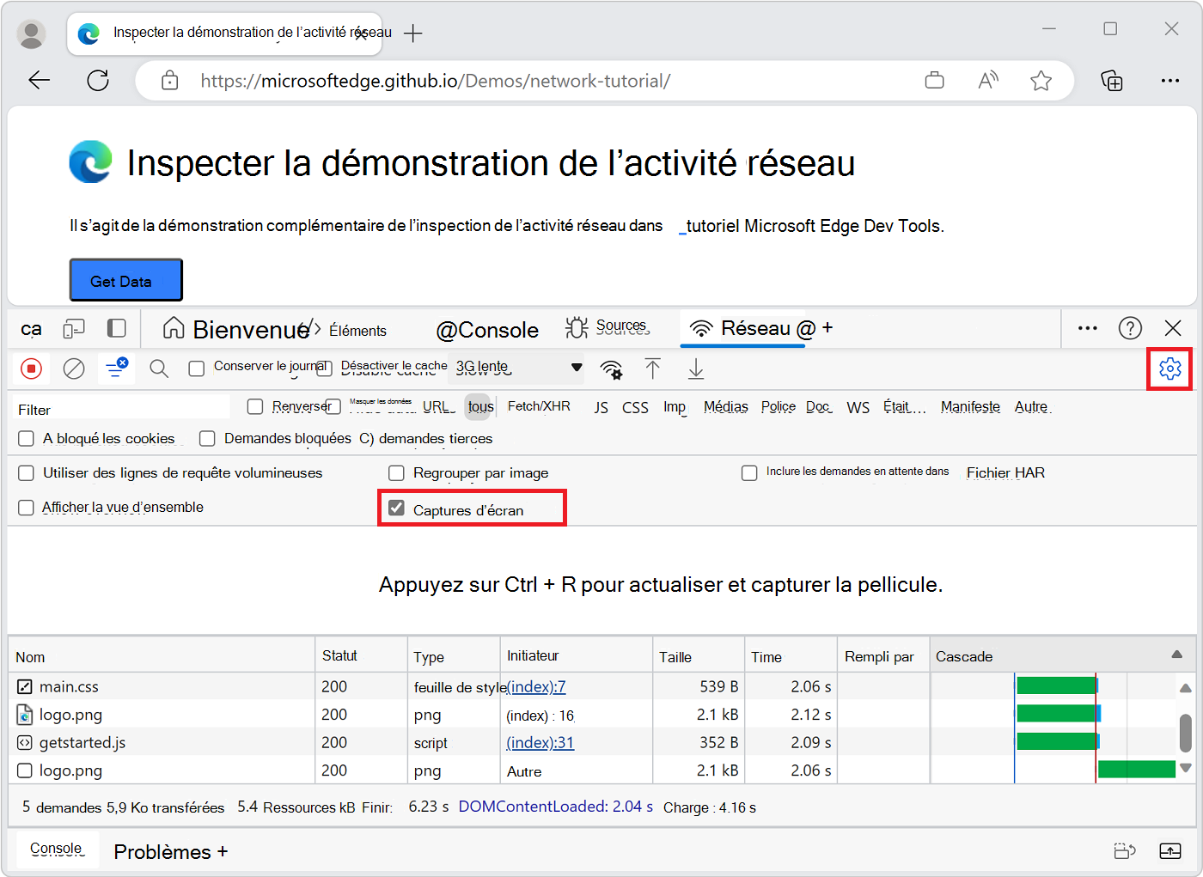1203x877 pixels.
Task: Stop recording the network log
Action: (32, 368)
